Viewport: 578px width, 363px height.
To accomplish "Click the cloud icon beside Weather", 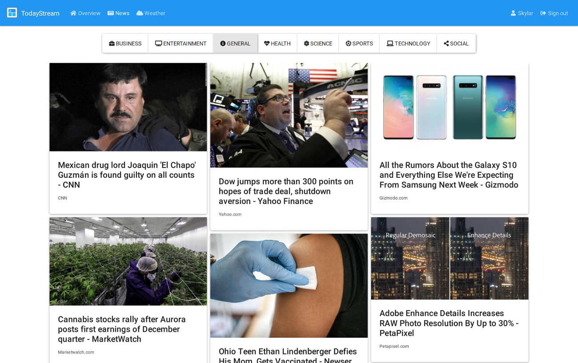I will (140, 13).
